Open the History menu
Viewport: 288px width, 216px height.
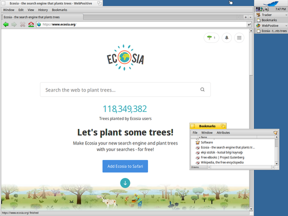coord(43,10)
